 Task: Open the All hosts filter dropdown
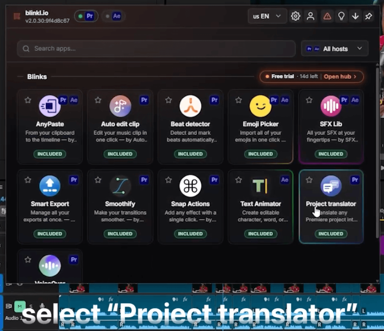click(335, 49)
